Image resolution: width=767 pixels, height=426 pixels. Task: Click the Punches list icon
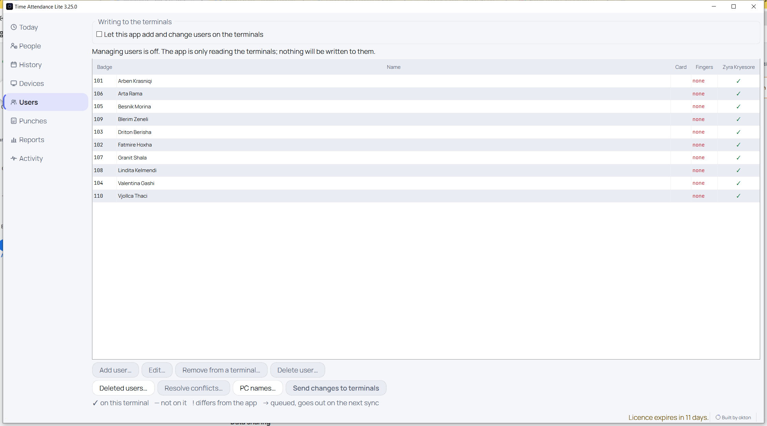[14, 121]
